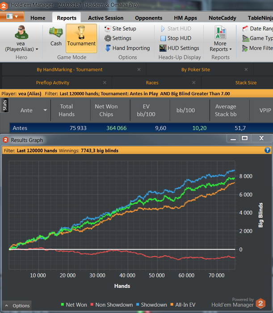Open the Ante column dropdown arrow
Viewport: 273px width, 313px height.
[x=45, y=110]
